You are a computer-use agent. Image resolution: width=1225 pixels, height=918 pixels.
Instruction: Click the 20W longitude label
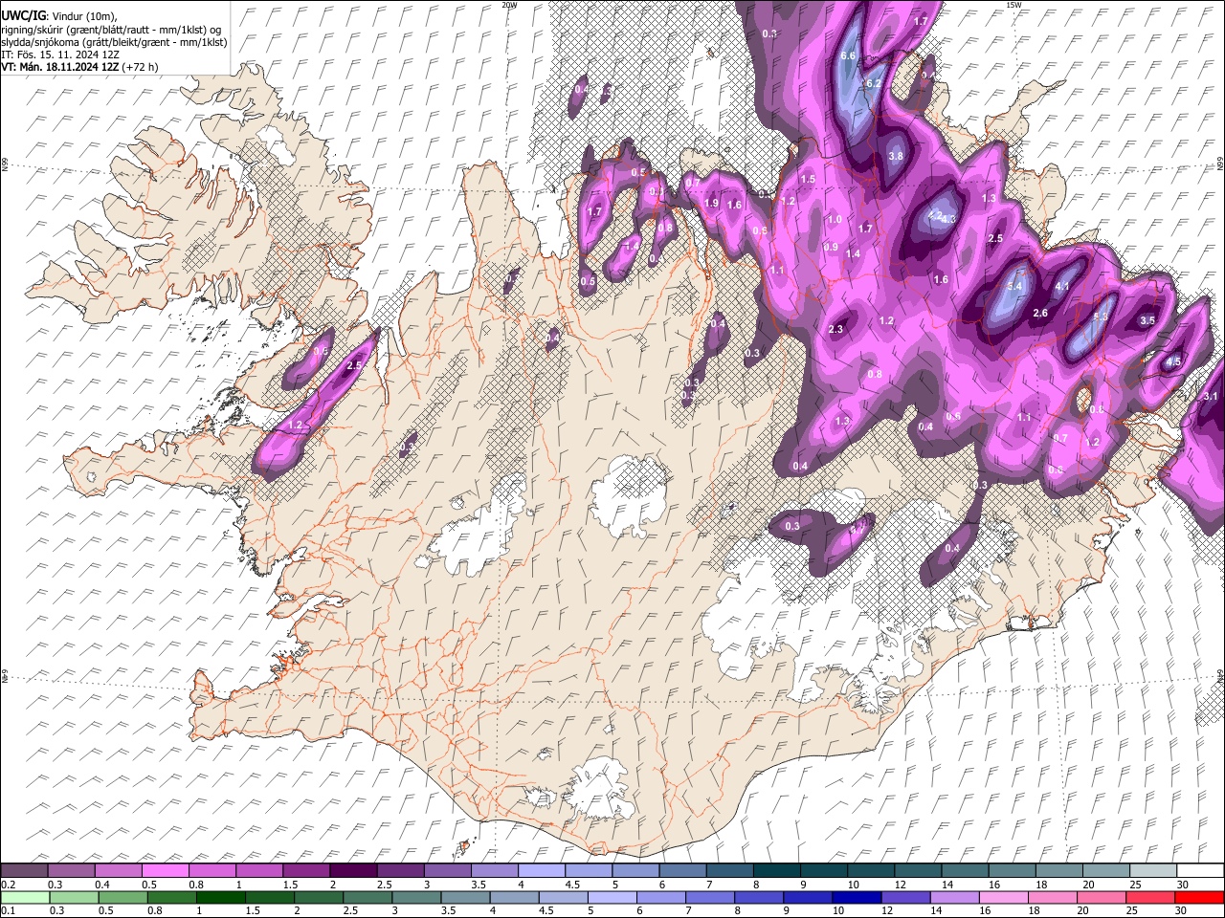509,5
